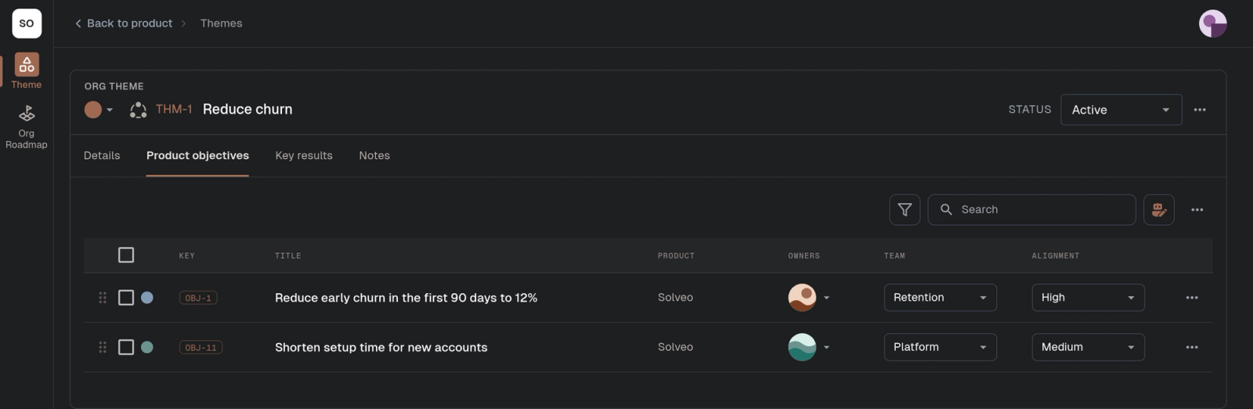Click the Key column header
Image resolution: width=1253 pixels, height=409 pixels.
186,256
